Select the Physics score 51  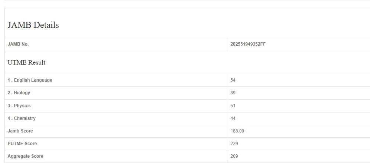(233, 106)
